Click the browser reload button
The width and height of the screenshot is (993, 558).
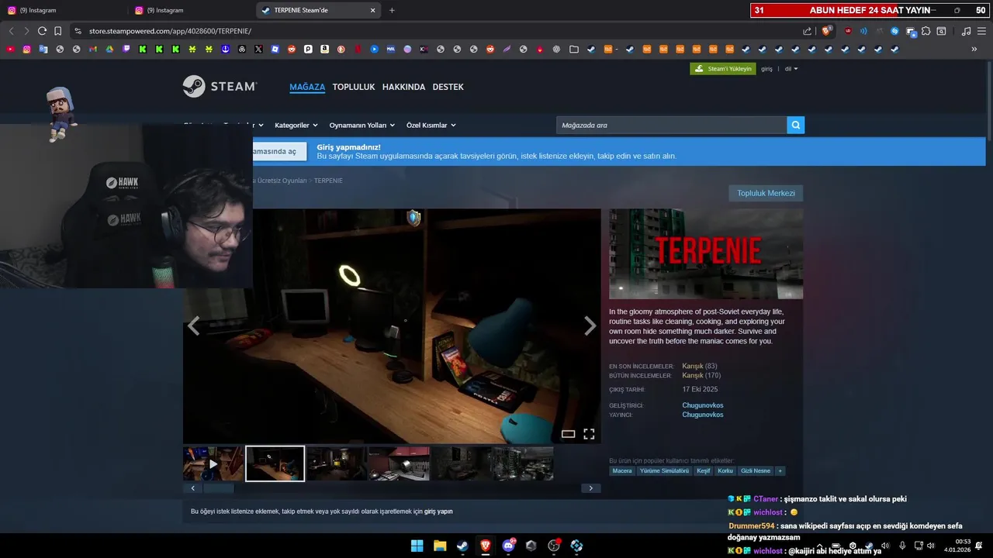pyautogui.click(x=42, y=31)
